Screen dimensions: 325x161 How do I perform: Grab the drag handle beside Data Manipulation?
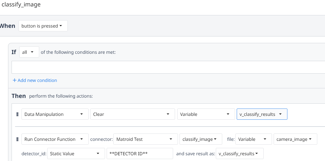point(17,114)
